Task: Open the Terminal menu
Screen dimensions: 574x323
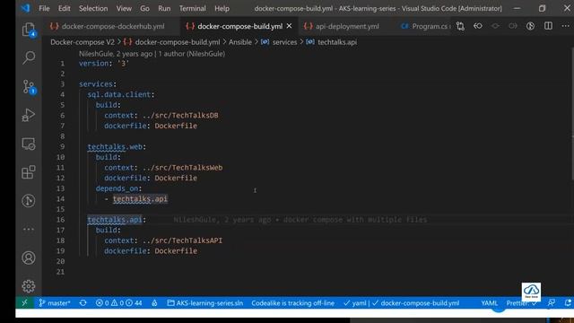Action: (x=192, y=8)
